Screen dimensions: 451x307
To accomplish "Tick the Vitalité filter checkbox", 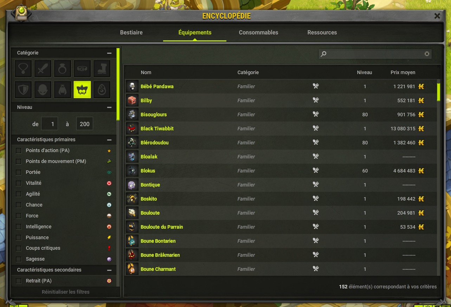I will [x=19, y=183].
